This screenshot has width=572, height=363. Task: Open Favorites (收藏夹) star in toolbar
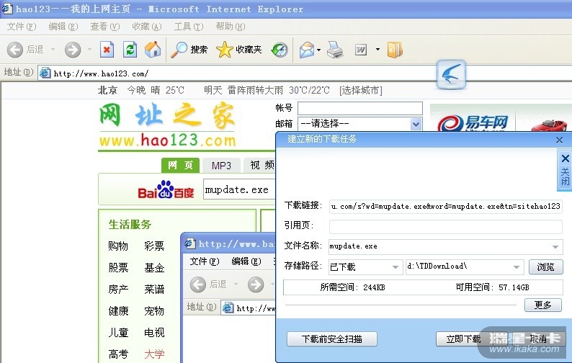[239, 50]
